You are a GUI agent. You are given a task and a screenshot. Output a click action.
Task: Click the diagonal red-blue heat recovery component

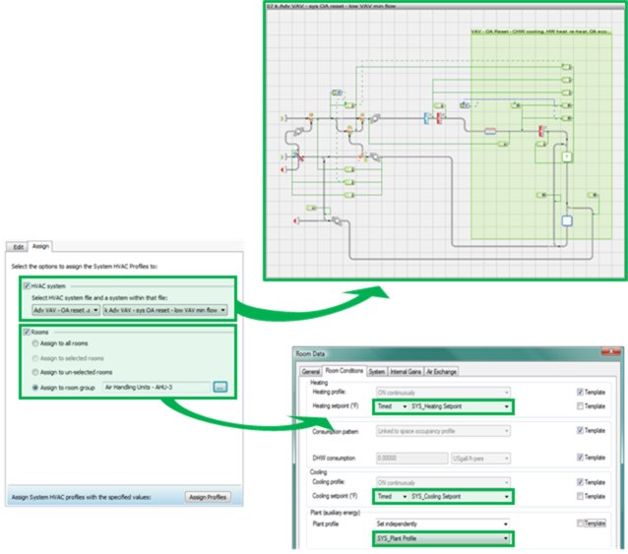click(299, 156)
